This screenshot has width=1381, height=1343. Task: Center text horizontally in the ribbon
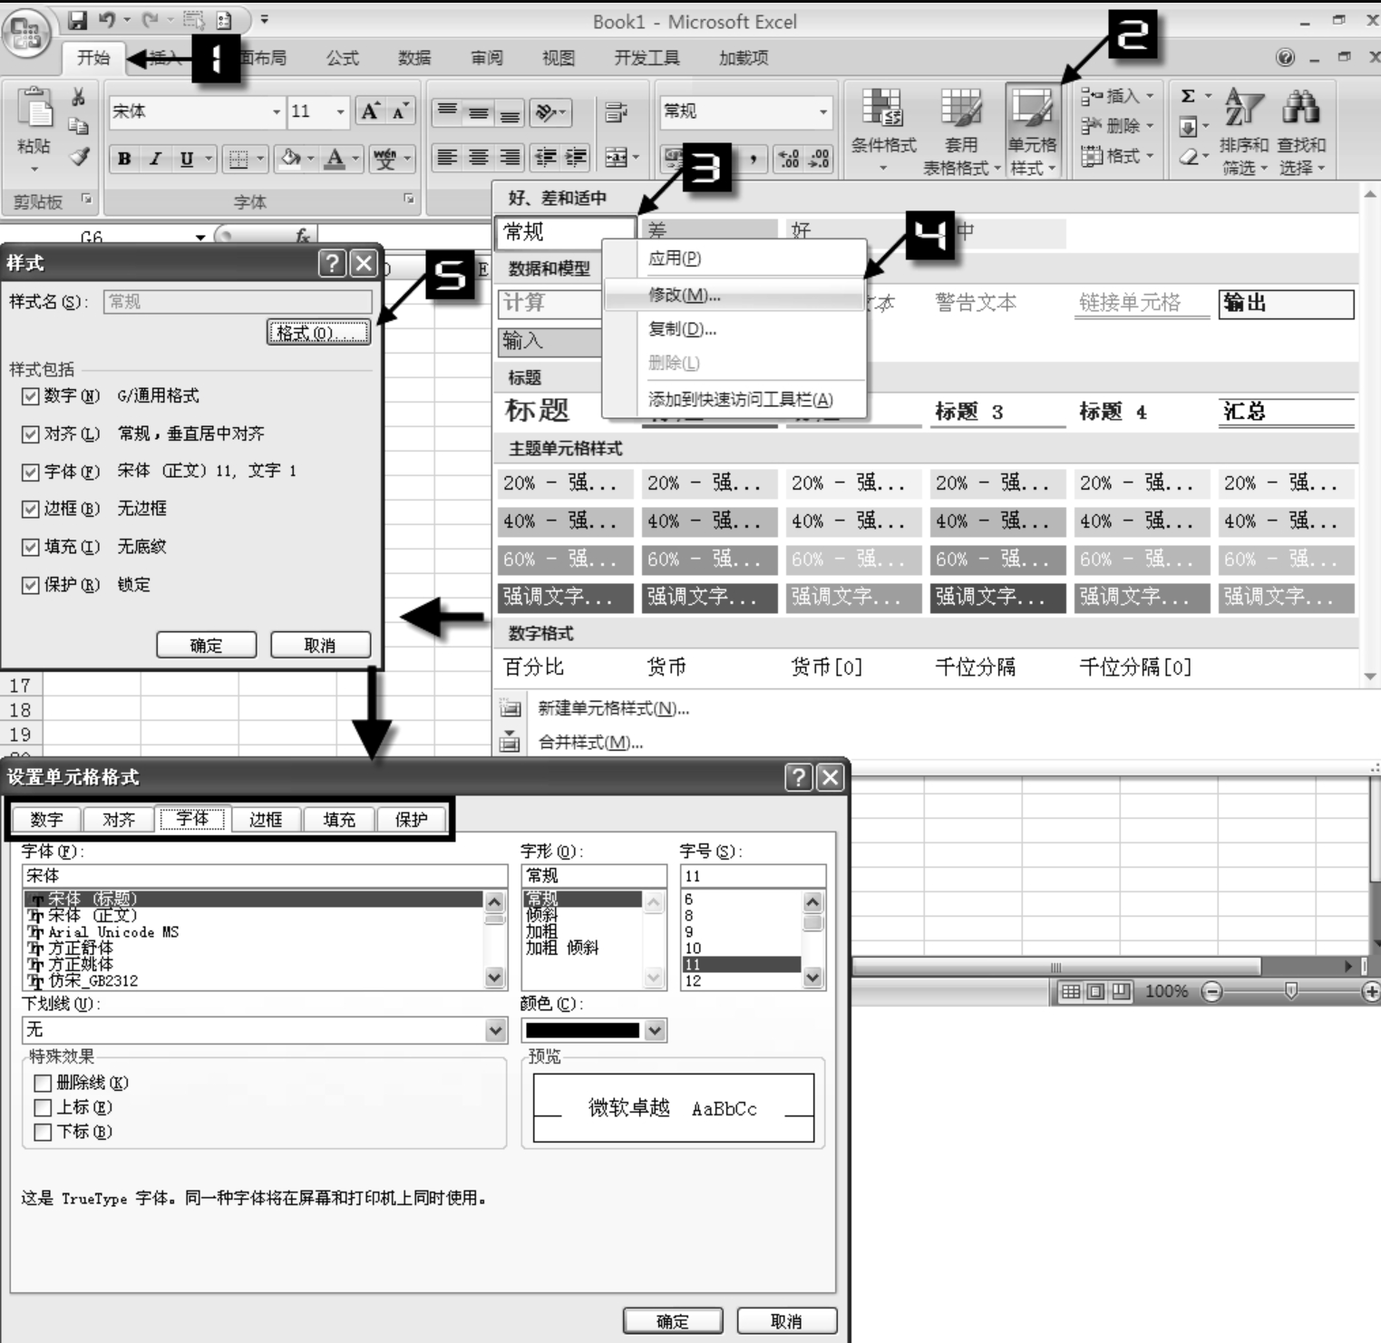click(479, 157)
